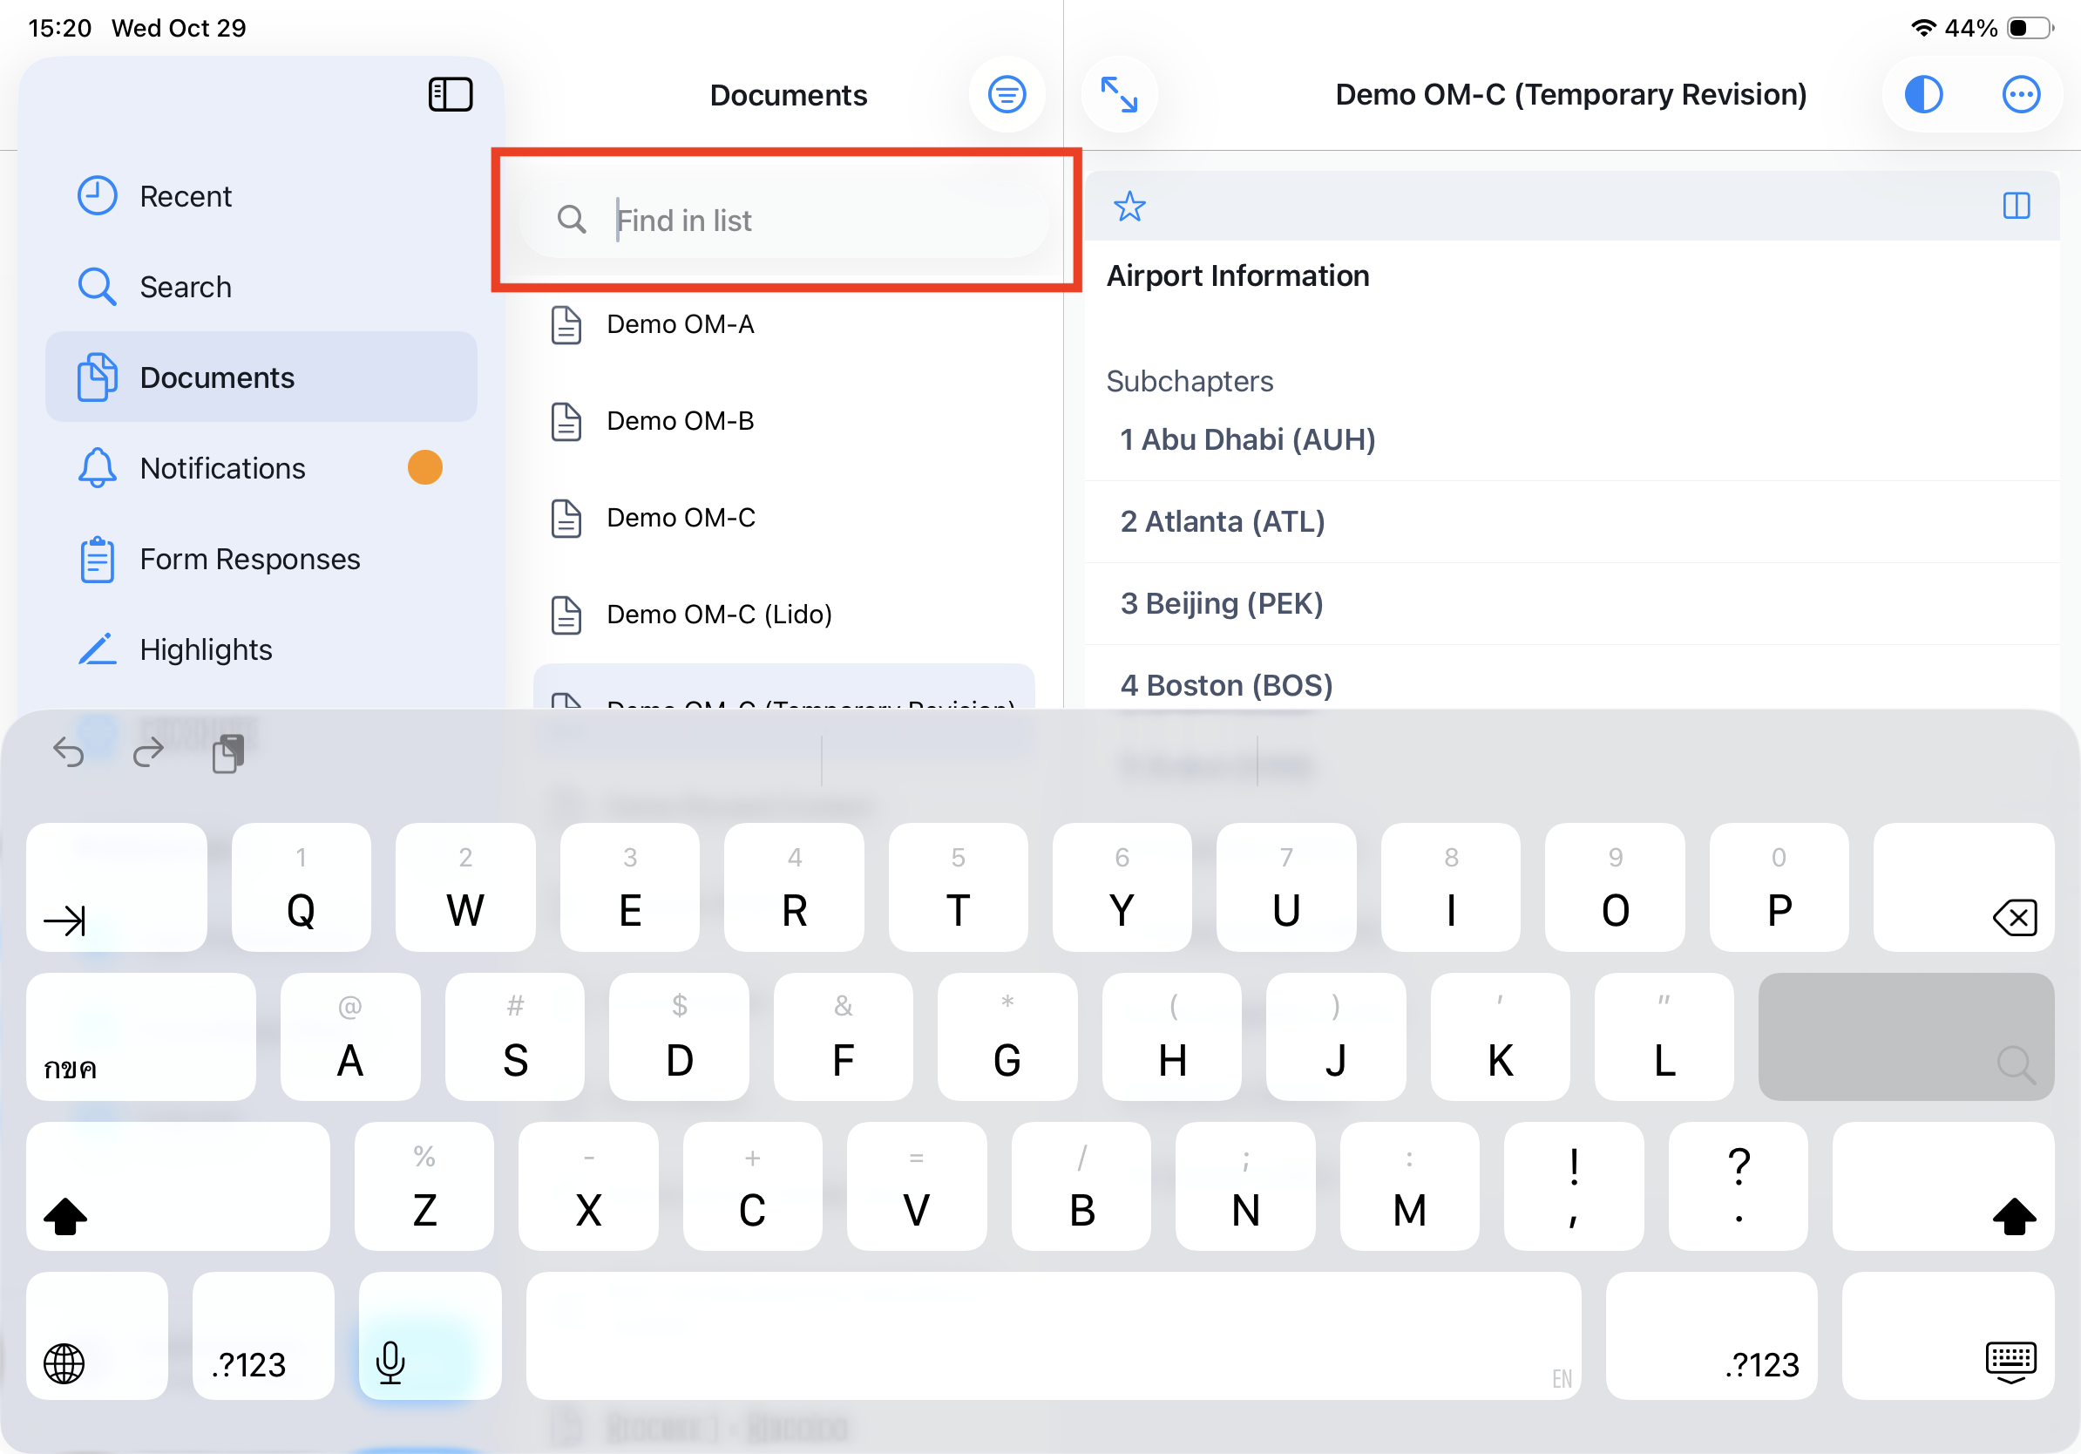Expand document viewer to full screen
2081x1454 pixels.
click(x=1119, y=94)
